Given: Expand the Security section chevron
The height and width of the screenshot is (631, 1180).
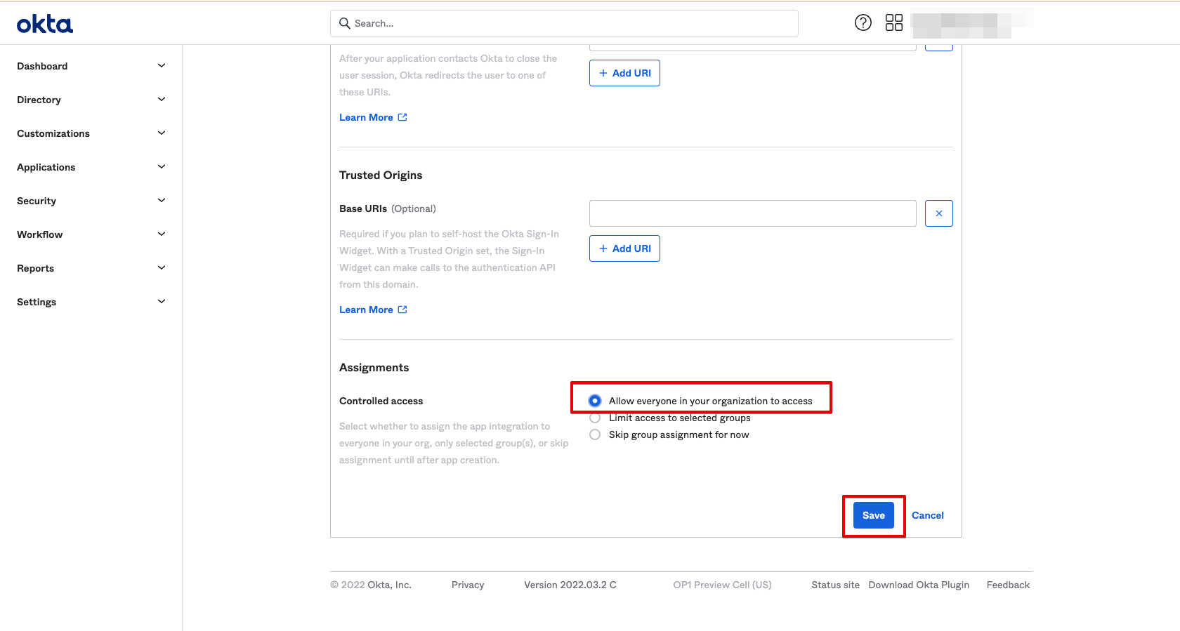Looking at the screenshot, I should [162, 201].
